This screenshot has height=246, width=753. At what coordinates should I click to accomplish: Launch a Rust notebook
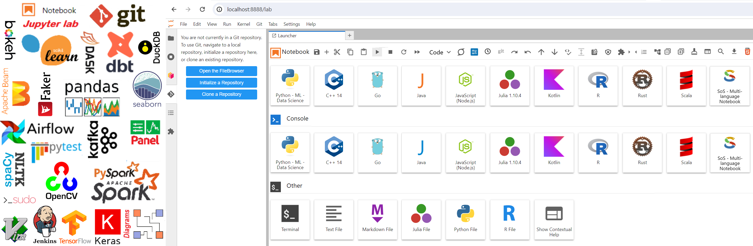642,86
